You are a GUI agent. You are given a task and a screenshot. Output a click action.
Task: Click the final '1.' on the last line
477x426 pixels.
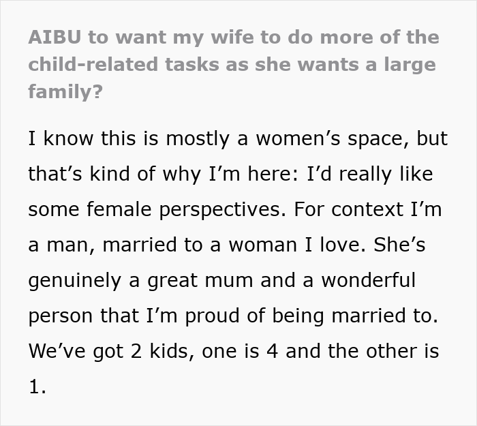click(37, 386)
